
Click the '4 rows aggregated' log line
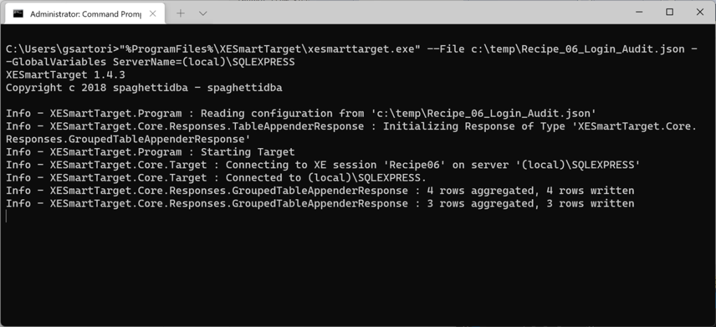(320, 191)
